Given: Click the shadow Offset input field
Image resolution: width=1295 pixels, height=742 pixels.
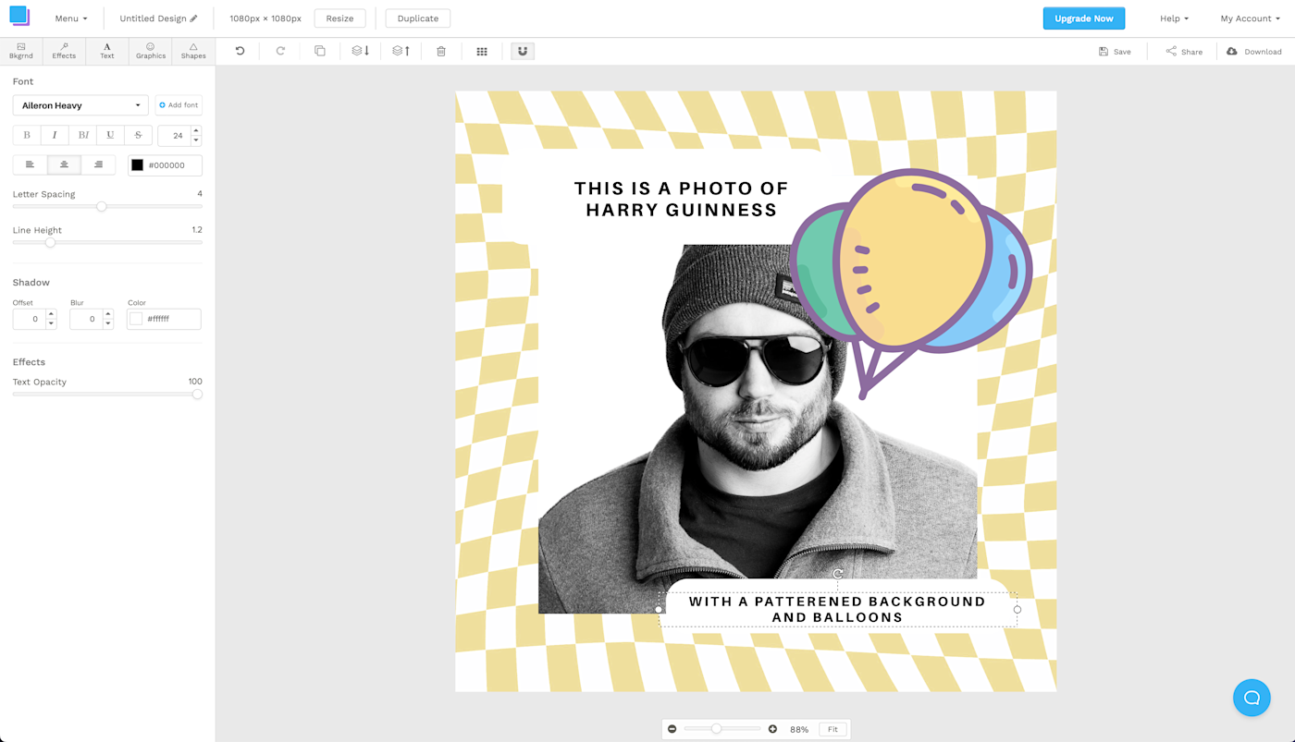Looking at the screenshot, I should [30, 319].
